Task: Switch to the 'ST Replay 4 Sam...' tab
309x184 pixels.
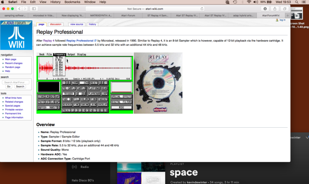Action: 158,15
